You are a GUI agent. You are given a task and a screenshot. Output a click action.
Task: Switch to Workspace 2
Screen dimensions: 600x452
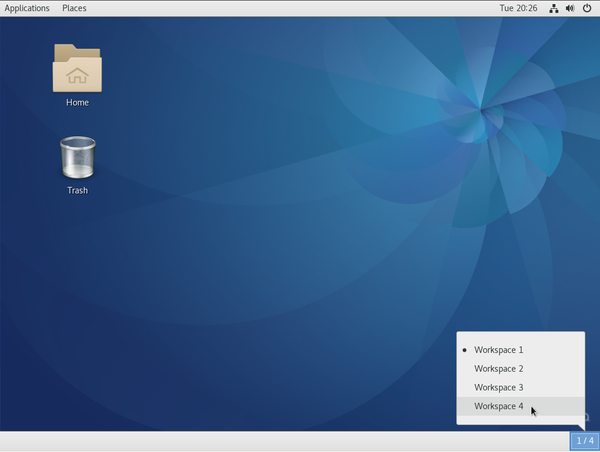[x=499, y=368]
